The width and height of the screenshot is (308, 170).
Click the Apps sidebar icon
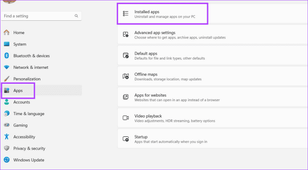coord(7,91)
